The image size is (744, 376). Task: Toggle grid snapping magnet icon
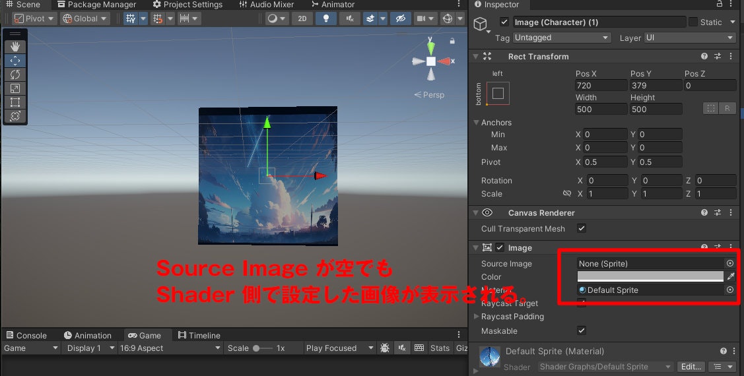click(158, 18)
